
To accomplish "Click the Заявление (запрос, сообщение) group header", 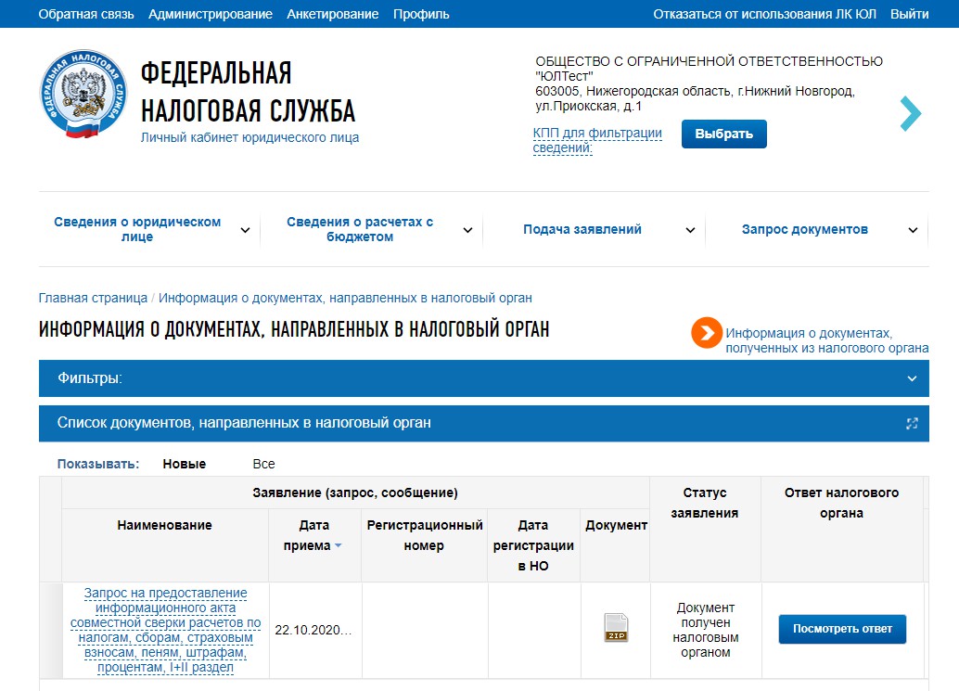I will point(354,493).
